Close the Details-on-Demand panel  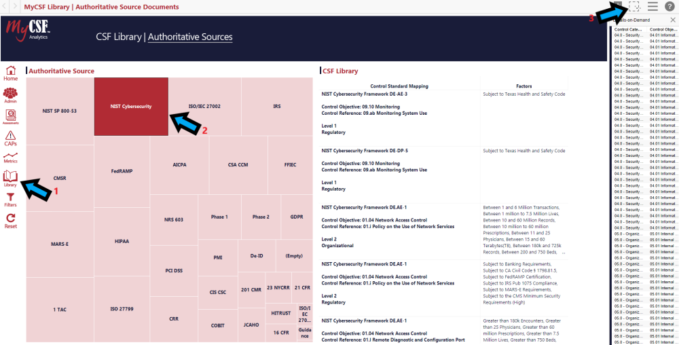point(672,20)
